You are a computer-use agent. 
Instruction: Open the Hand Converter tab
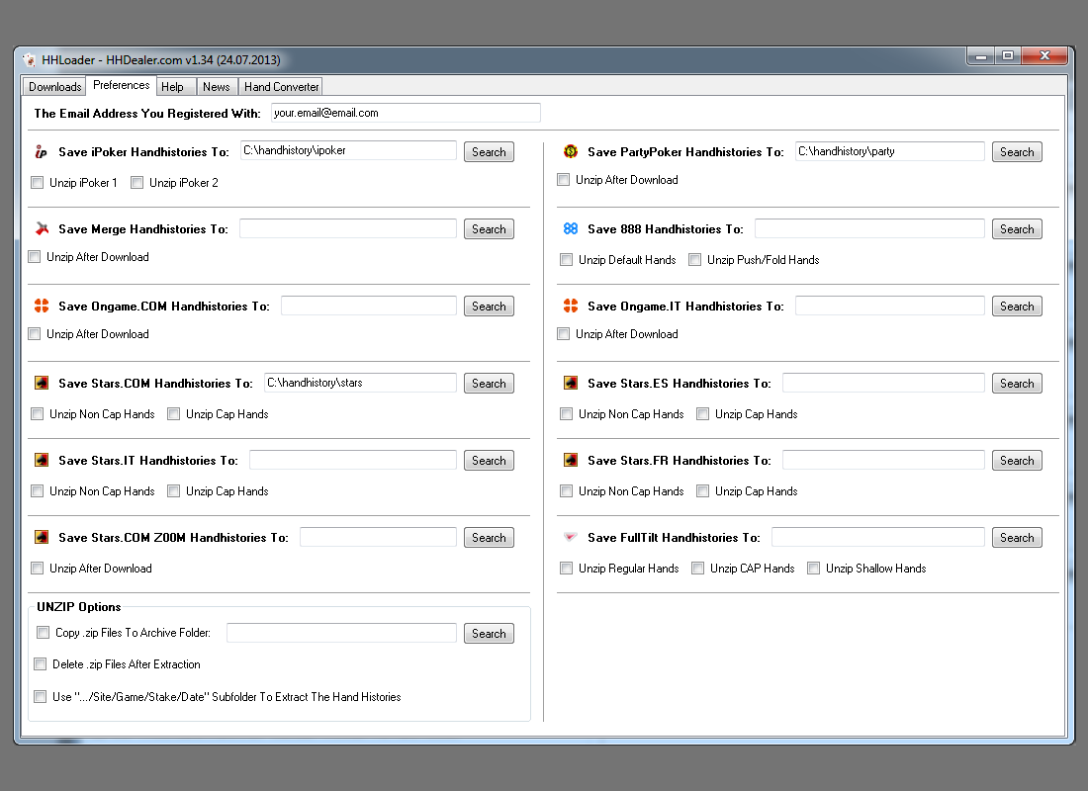pyautogui.click(x=282, y=87)
